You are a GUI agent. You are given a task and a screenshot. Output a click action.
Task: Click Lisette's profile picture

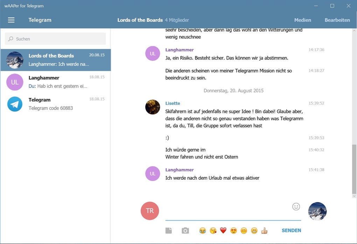click(153, 107)
